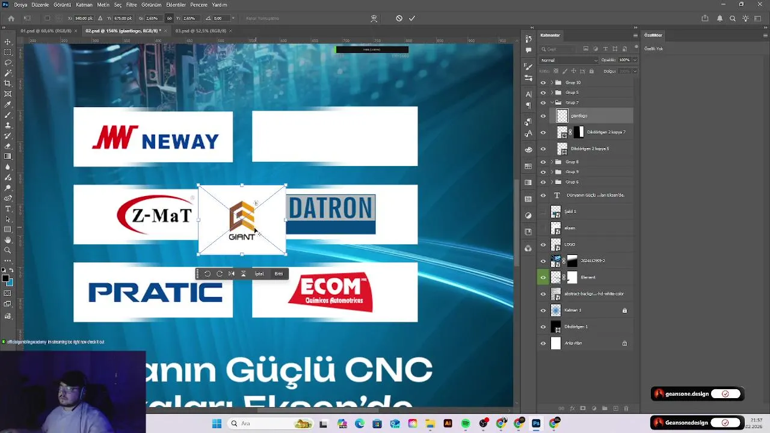This screenshot has height=433, width=770.
Task: Hide the Katman 1 layer
Action: [543, 310]
